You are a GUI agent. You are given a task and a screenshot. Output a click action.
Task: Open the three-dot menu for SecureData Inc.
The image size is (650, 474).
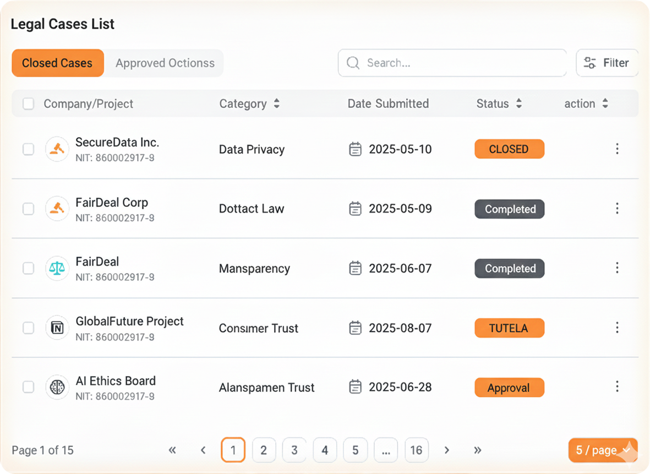(x=617, y=149)
